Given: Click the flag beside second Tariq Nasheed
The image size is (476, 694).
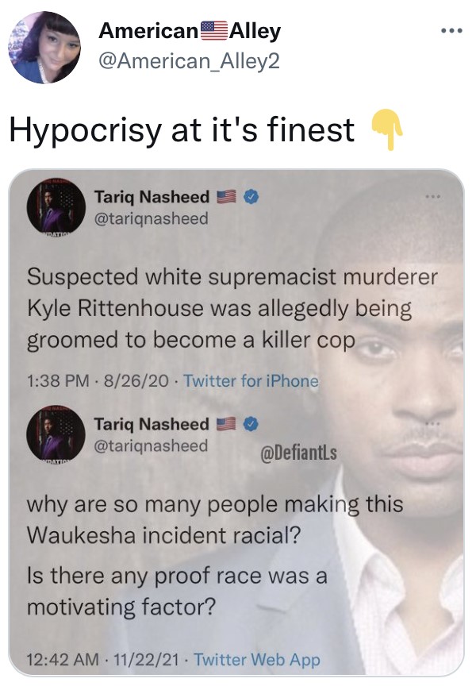Looking at the screenshot, I should point(226,424).
